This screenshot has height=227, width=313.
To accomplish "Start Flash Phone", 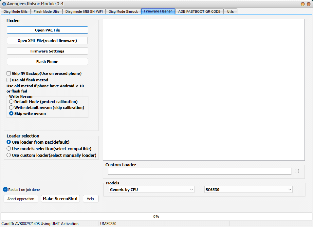I will click(x=47, y=62).
